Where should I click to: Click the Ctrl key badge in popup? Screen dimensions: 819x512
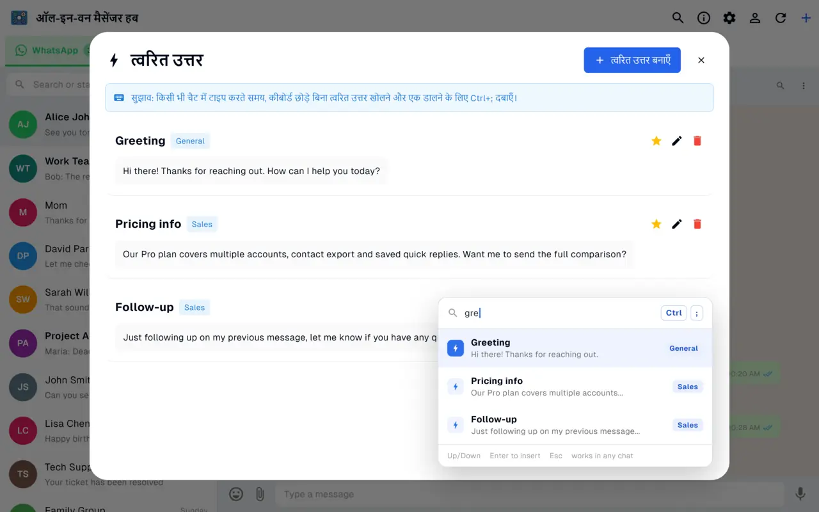[x=674, y=313]
